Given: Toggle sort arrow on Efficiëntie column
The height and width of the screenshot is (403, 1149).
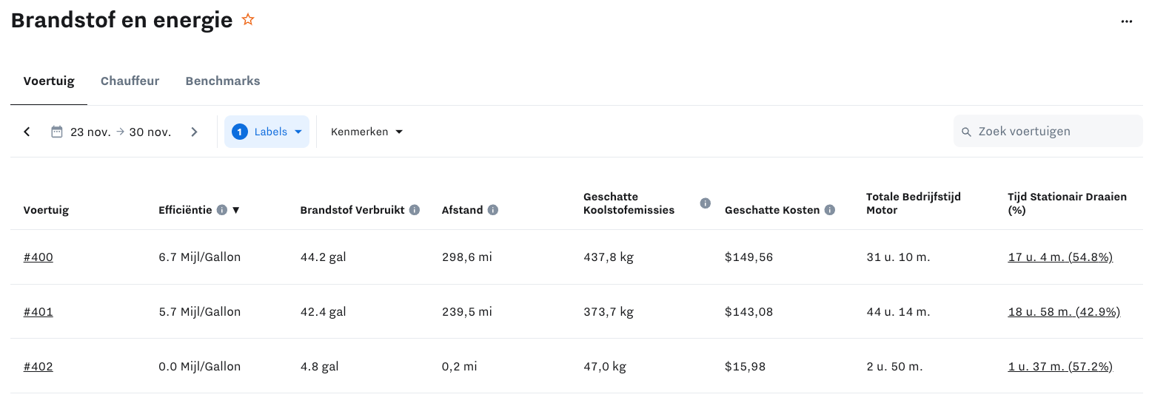Looking at the screenshot, I should [x=236, y=210].
